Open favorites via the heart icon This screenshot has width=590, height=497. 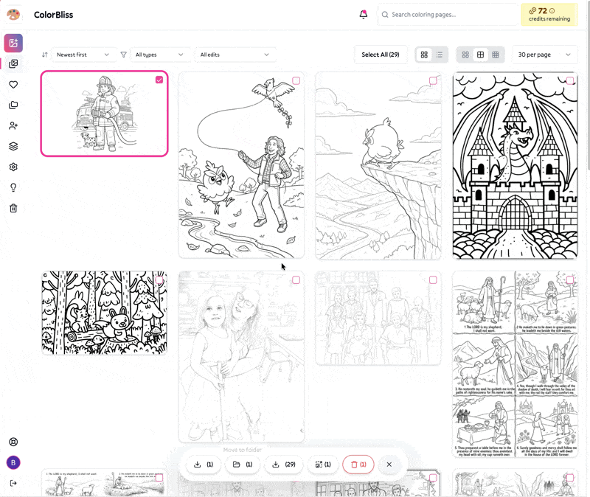(x=13, y=85)
